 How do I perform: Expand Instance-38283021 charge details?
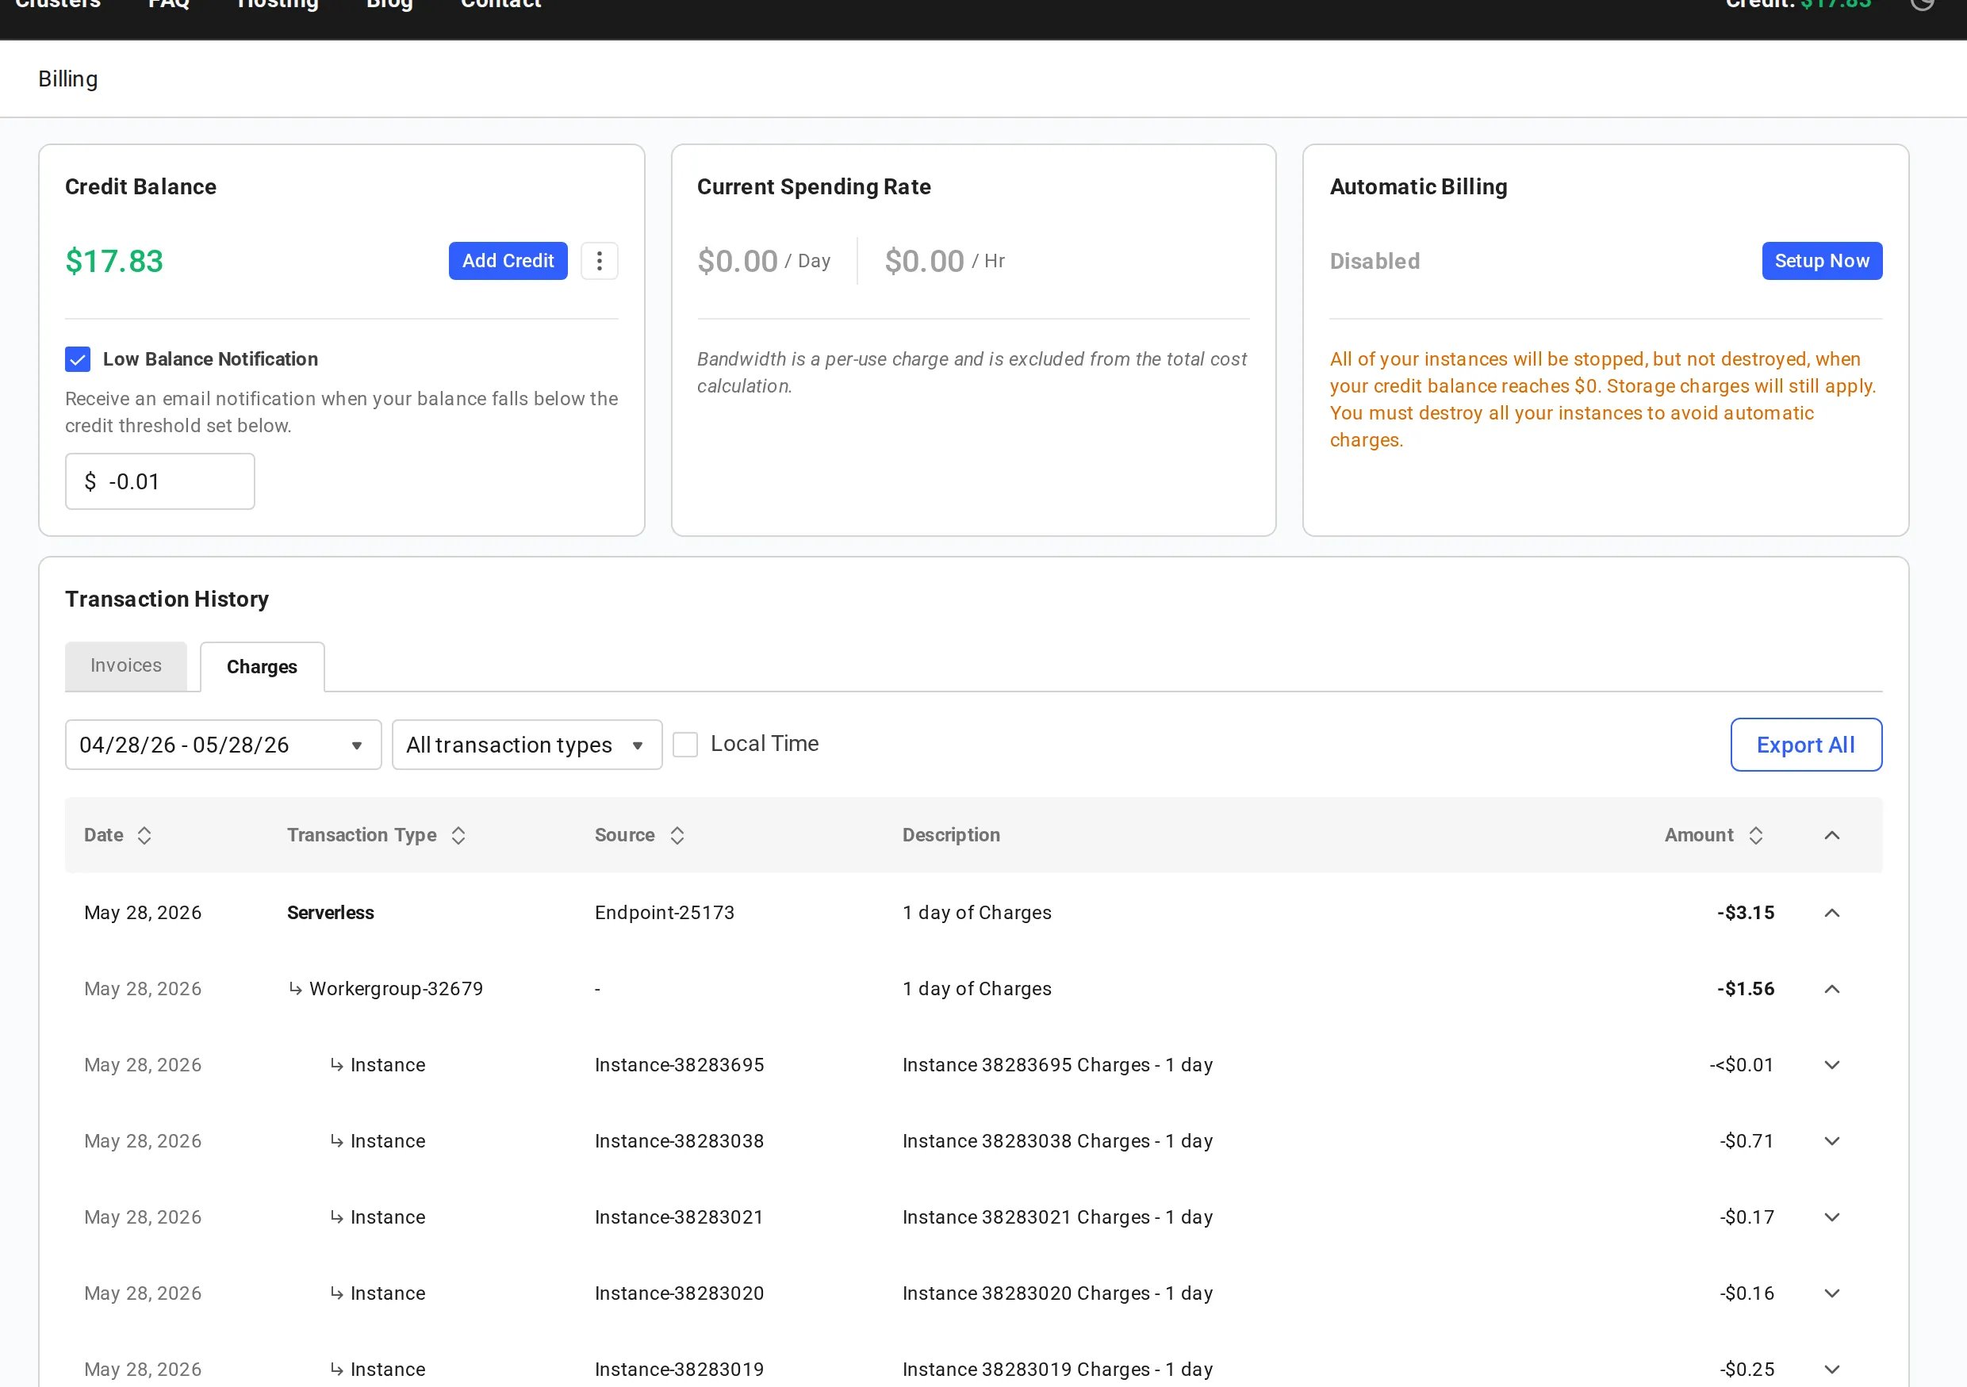tap(1831, 1217)
